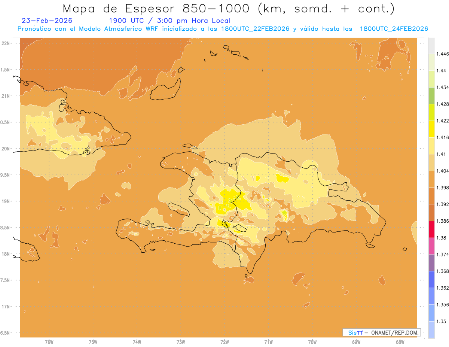Click the blue legend swatch between 1.362 and 1.368

pos(431,280)
